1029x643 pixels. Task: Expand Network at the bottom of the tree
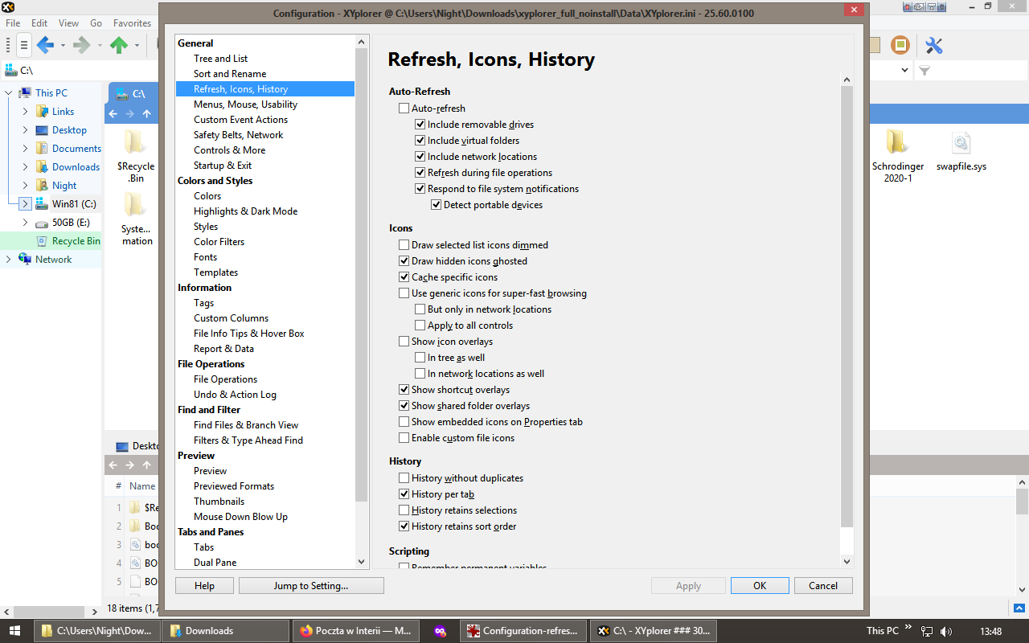tap(6, 259)
